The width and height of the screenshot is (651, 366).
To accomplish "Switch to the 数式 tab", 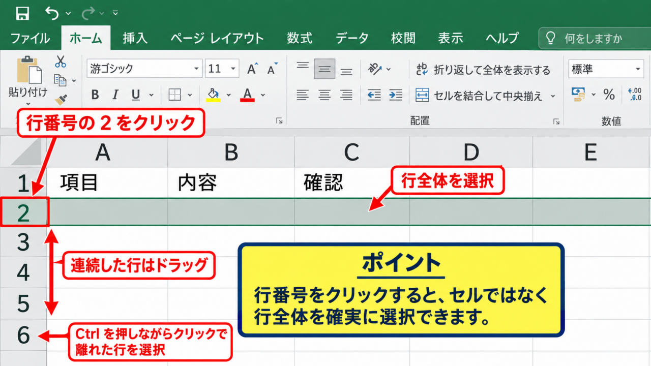I will (x=299, y=38).
